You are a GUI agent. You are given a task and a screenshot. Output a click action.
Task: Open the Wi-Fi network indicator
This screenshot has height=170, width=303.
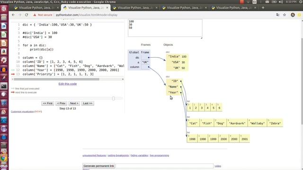click(x=248, y=2)
